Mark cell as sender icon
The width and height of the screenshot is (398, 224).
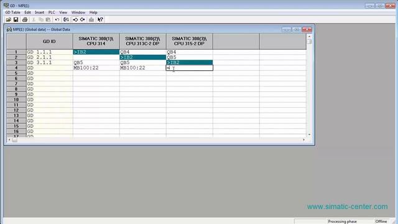coord(75,19)
